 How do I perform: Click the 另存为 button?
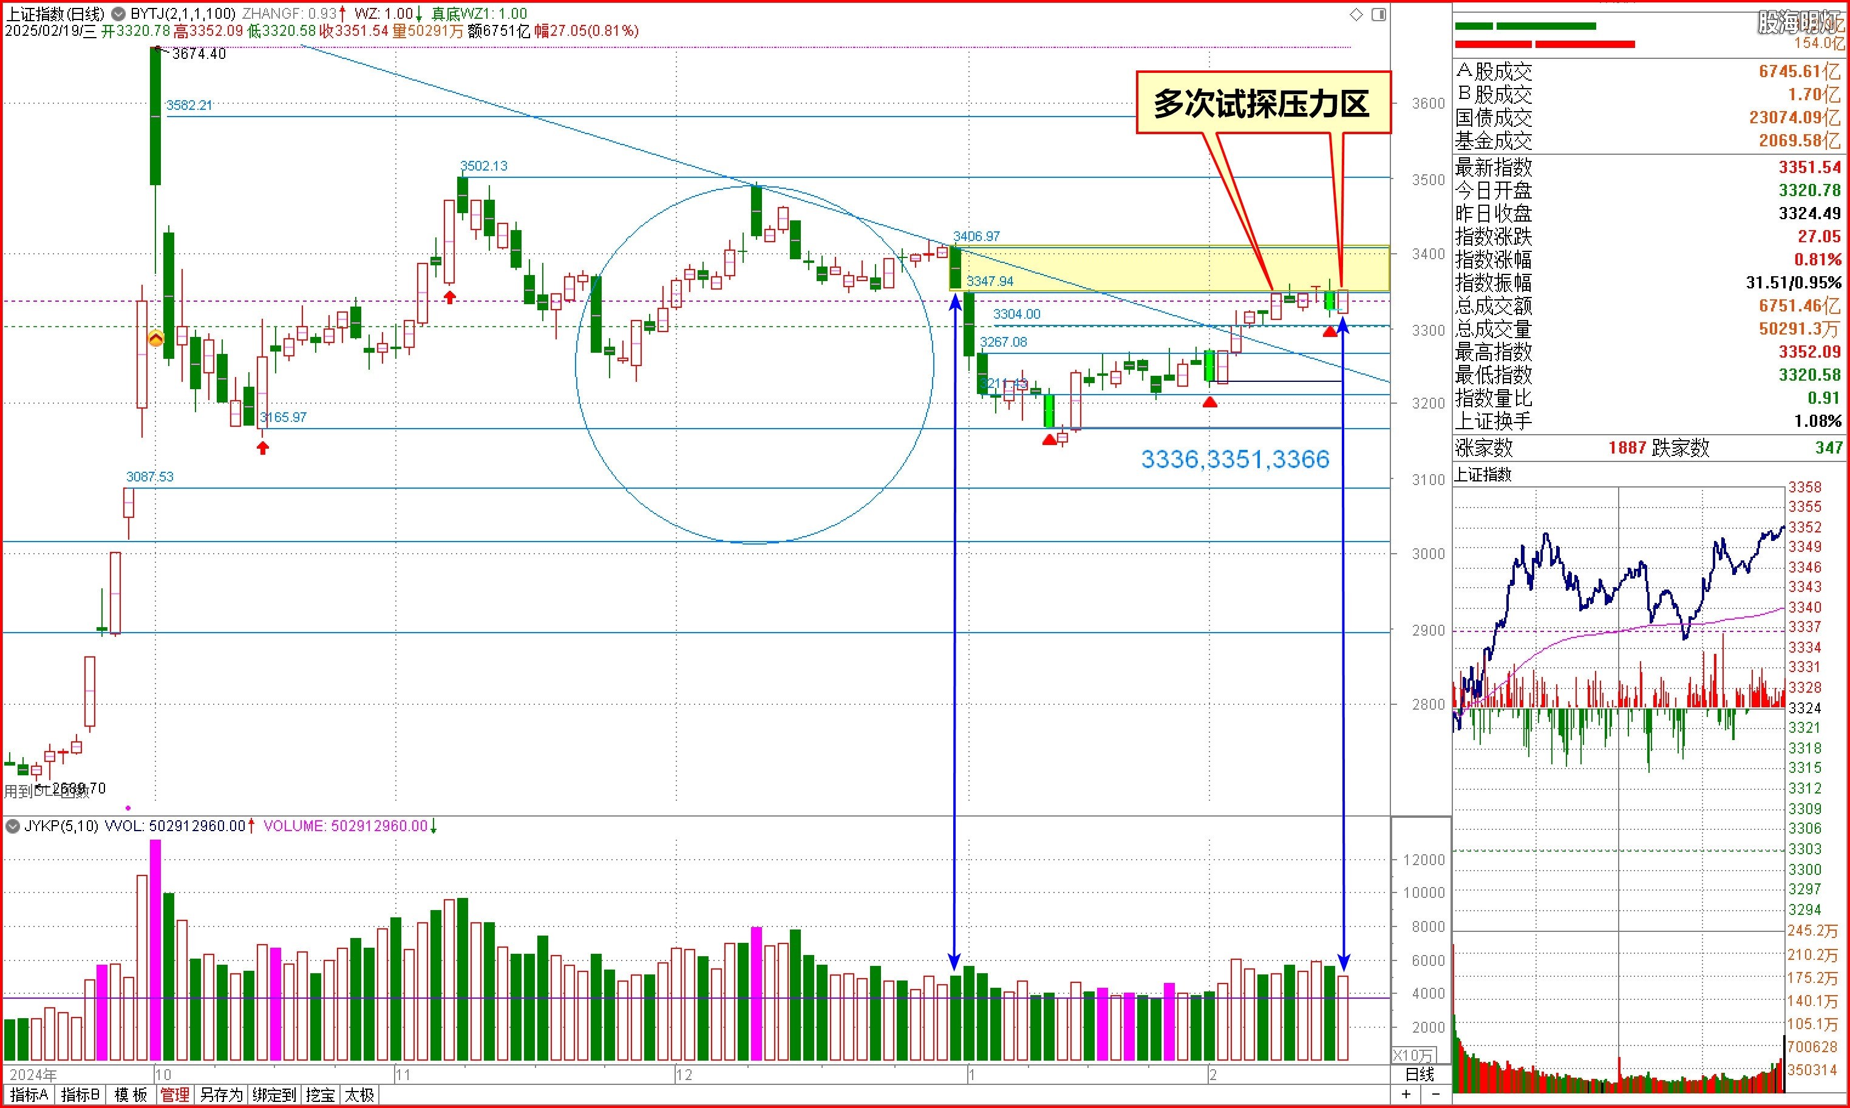point(221,1095)
